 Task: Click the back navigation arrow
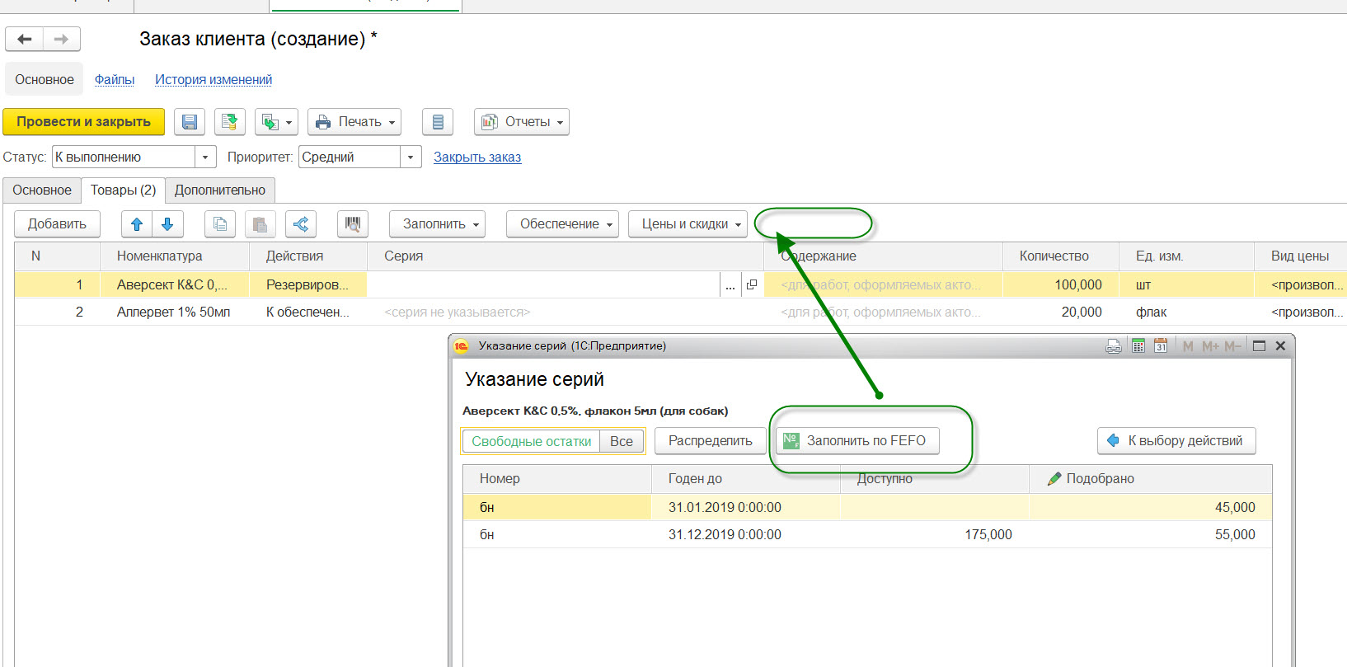pyautogui.click(x=25, y=39)
